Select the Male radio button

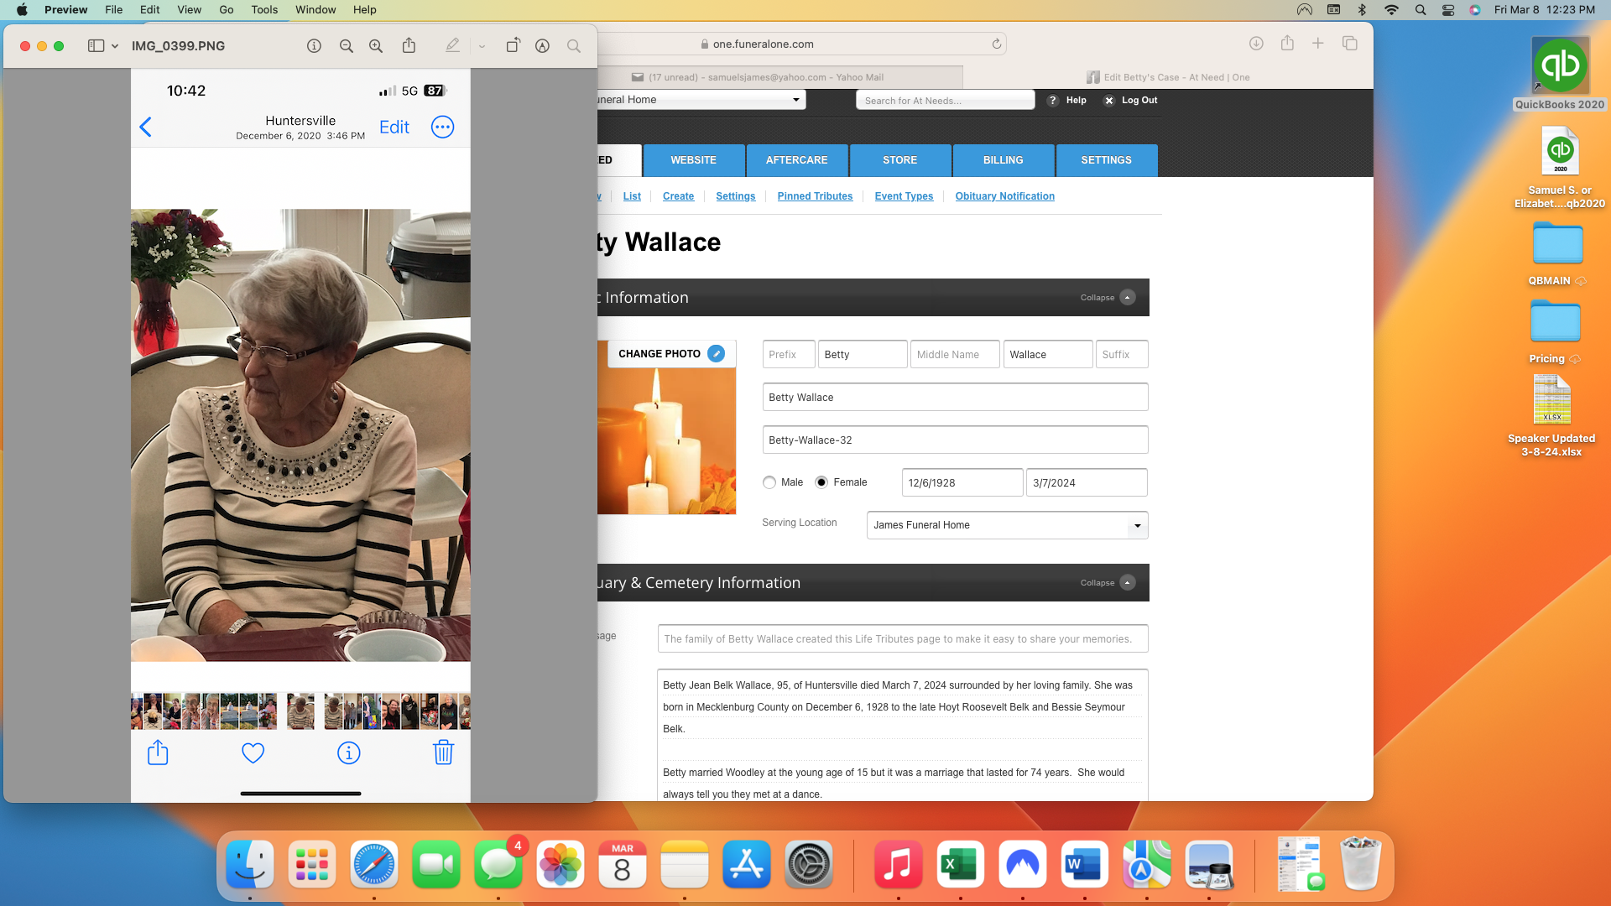769,482
